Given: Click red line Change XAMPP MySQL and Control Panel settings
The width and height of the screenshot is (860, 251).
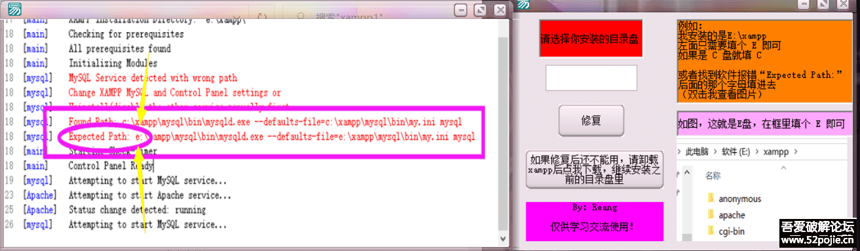Looking at the screenshot, I should pos(174,93).
